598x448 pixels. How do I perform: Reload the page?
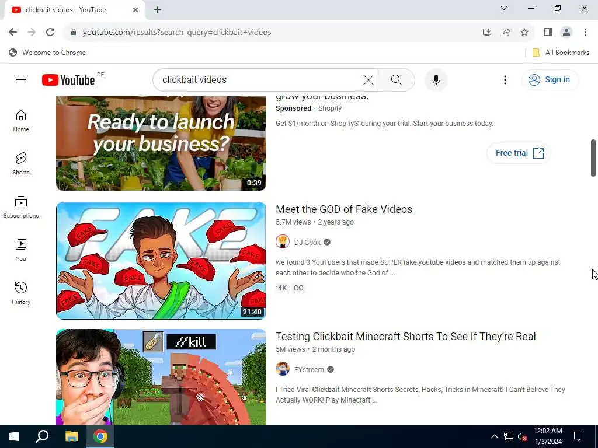(50, 32)
